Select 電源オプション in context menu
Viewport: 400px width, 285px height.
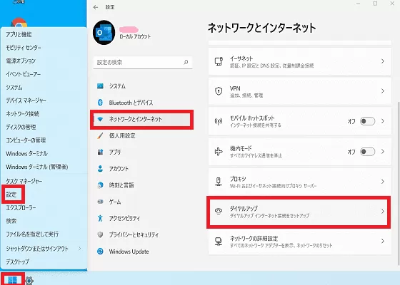21,61
